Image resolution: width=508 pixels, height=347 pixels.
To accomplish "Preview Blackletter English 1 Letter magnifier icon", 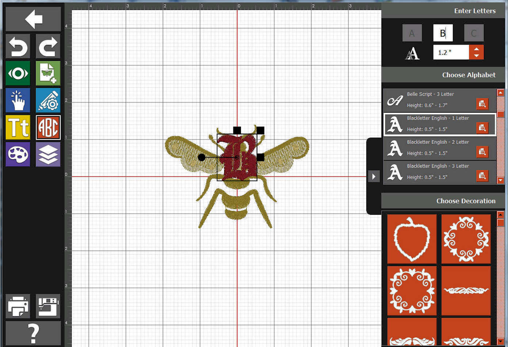I will (482, 128).
